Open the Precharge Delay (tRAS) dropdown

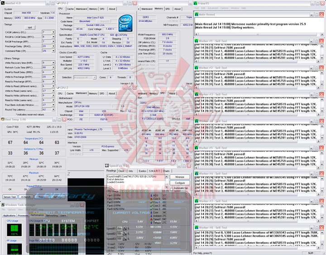point(53,46)
